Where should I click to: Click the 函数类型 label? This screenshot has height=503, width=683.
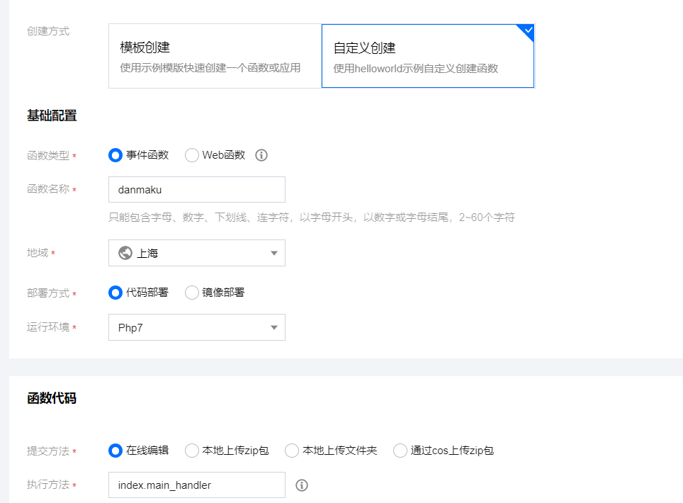[48, 155]
